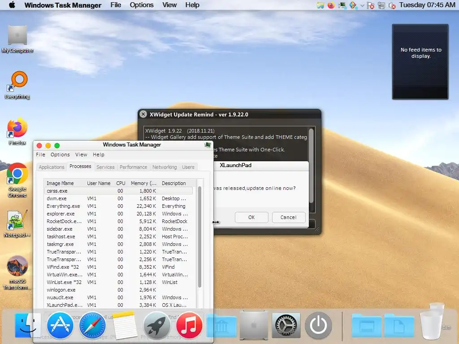This screenshot has height=344, width=459.
Task: Open Help menu in top menu bar
Action: [192, 5]
